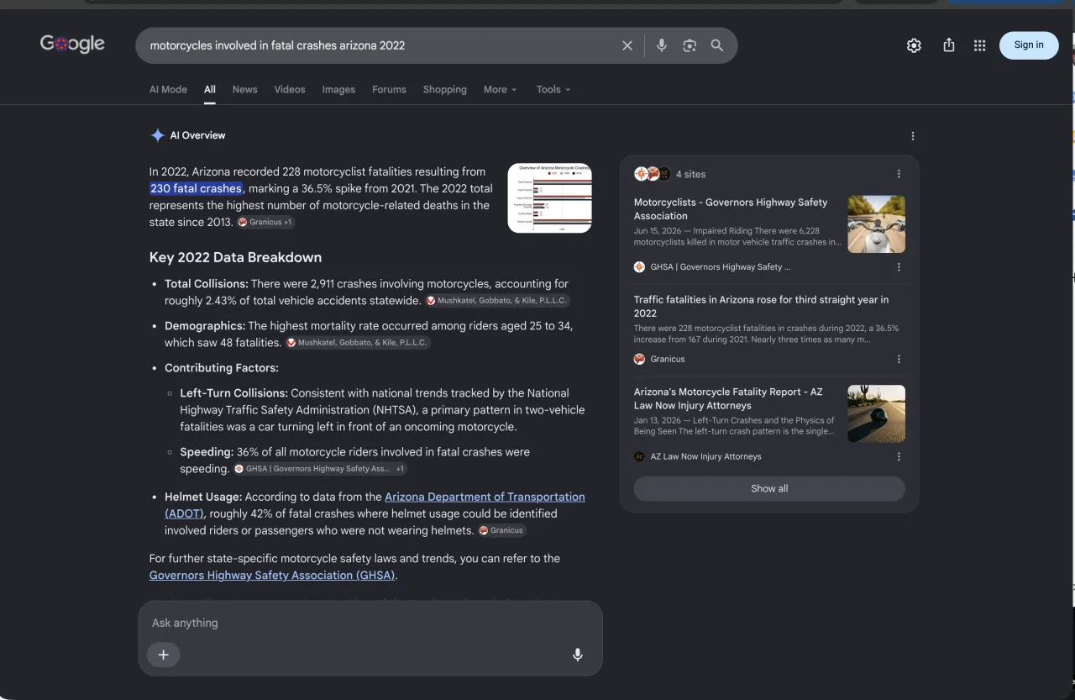Click the Sign in button

pos(1029,45)
